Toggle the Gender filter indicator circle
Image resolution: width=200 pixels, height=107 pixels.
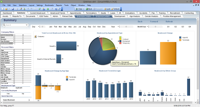click(x=23, y=67)
